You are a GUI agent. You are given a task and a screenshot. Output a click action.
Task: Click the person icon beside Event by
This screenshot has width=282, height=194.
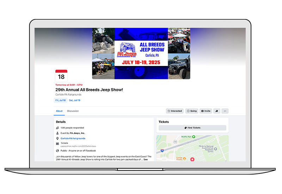57,133
